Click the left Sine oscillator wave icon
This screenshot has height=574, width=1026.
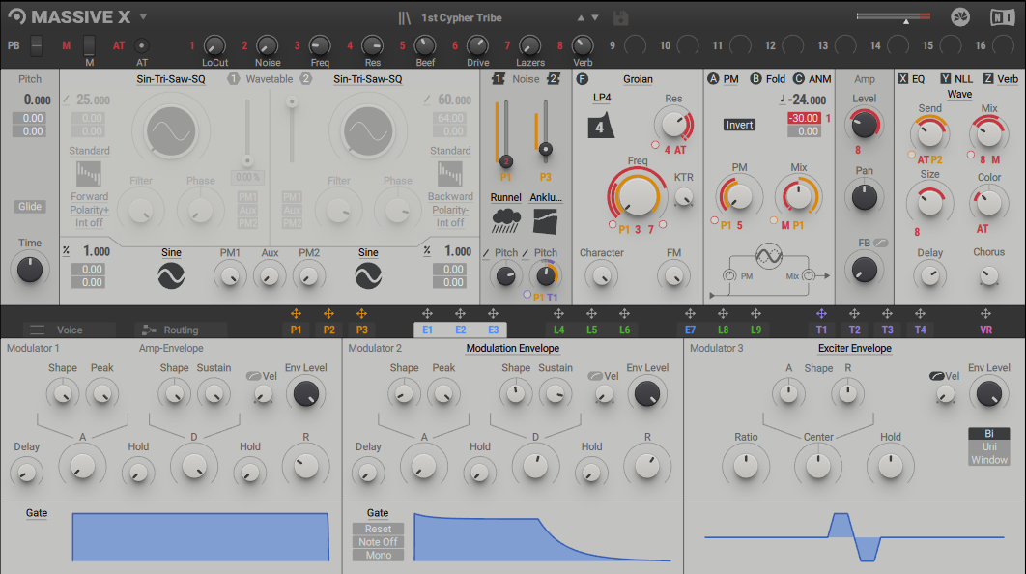tap(171, 275)
